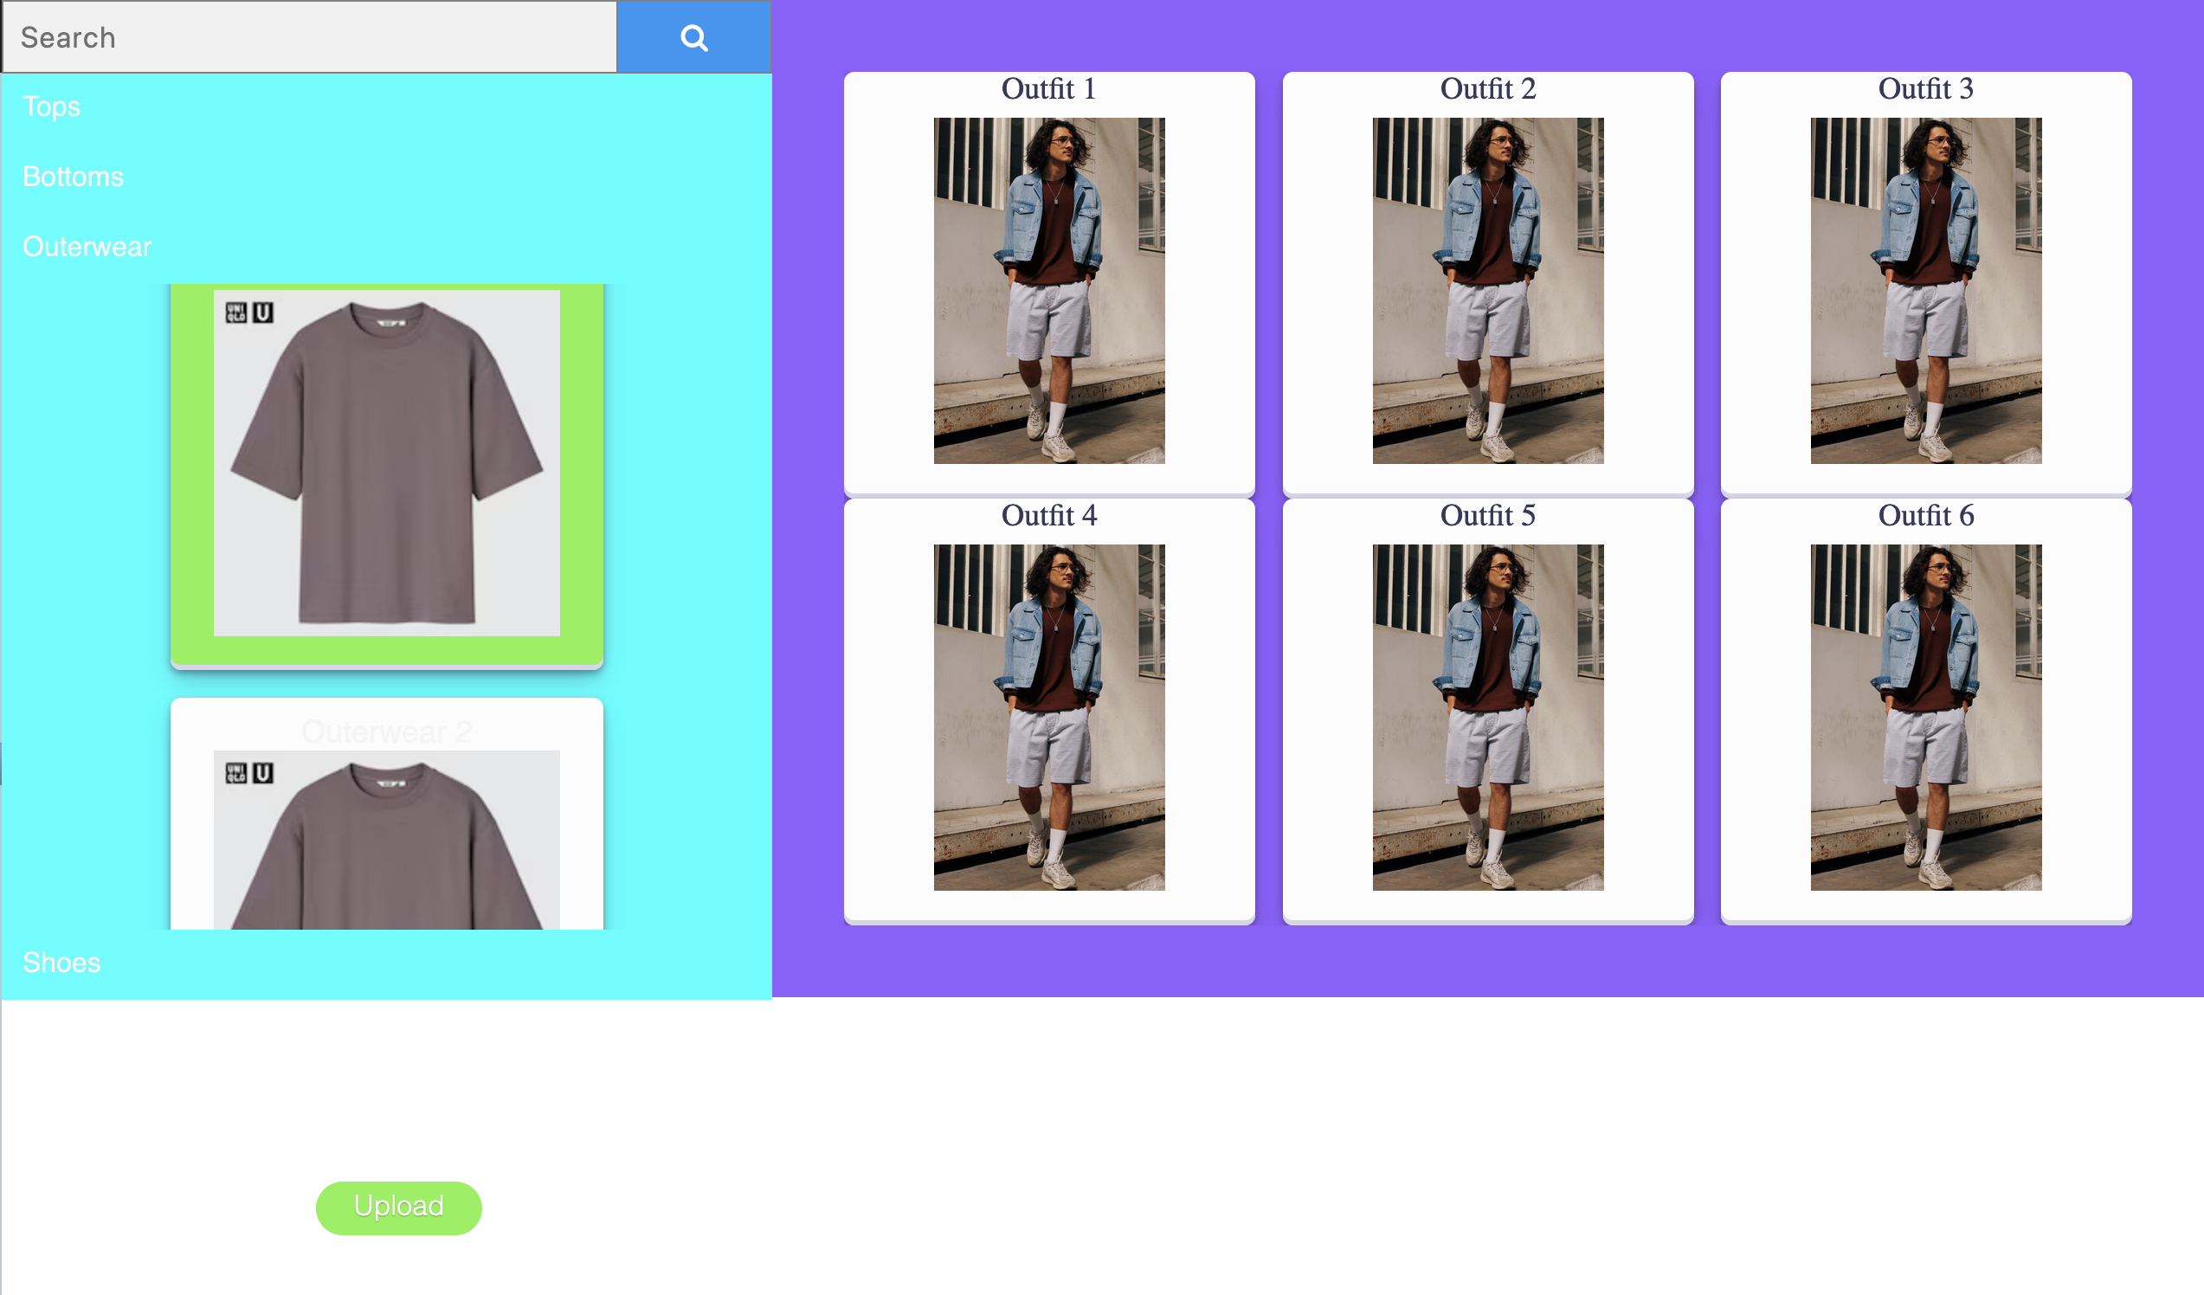
Task: Open the Outfit 1 card photo
Action: tap(1048, 290)
